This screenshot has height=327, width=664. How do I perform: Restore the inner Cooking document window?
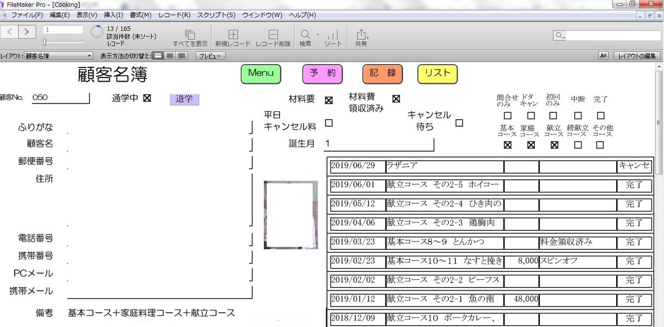coord(649,16)
